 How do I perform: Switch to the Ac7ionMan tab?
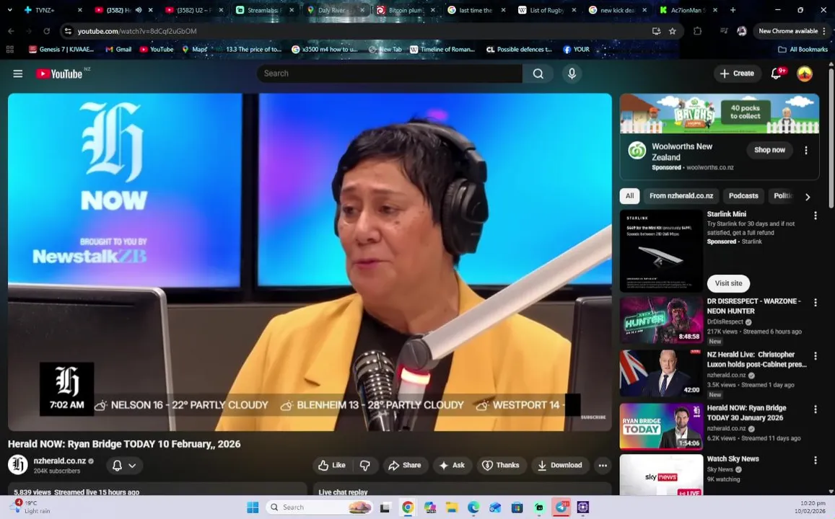coord(688,10)
